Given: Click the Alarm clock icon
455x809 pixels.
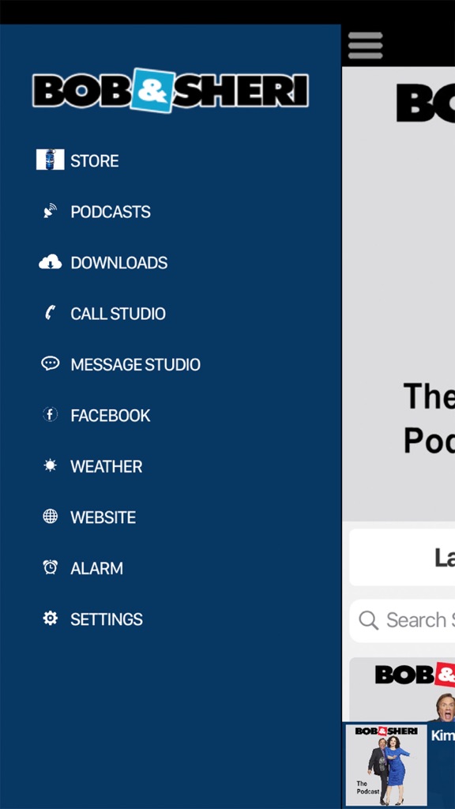Looking at the screenshot, I should pos(50,567).
